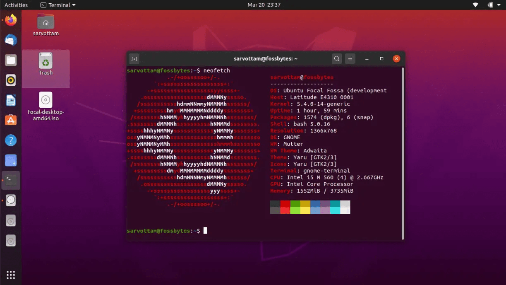Screen dimensions: 506x285
Task: Launch Firefox from the dock
Action: (11, 20)
